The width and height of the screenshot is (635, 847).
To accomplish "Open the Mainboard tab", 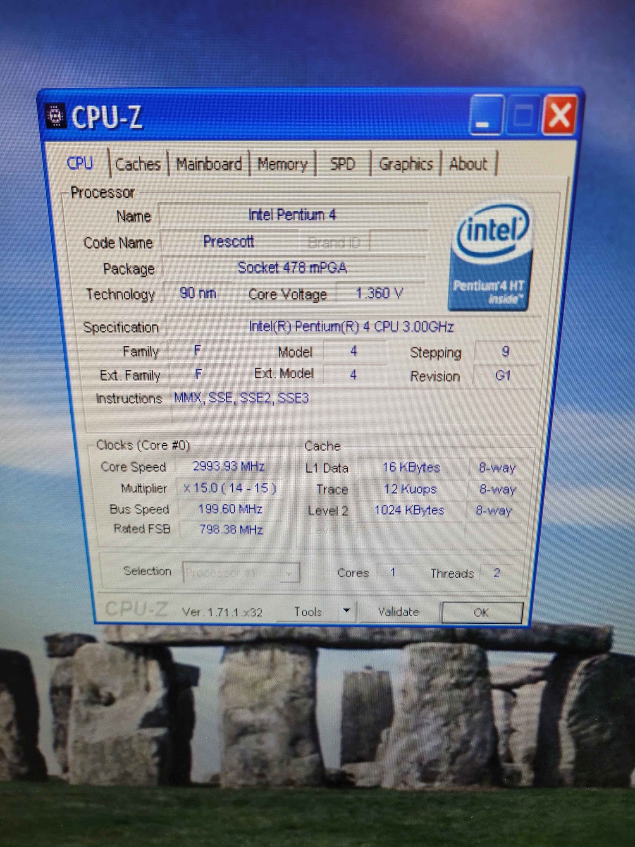I will (x=209, y=164).
